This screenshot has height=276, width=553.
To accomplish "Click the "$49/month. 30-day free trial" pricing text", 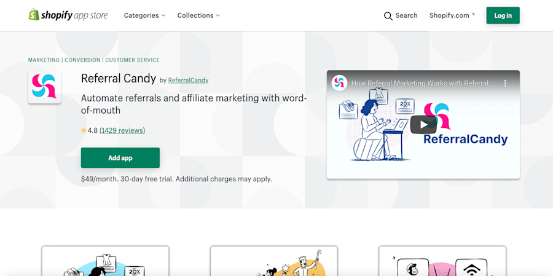I will point(176,179).
